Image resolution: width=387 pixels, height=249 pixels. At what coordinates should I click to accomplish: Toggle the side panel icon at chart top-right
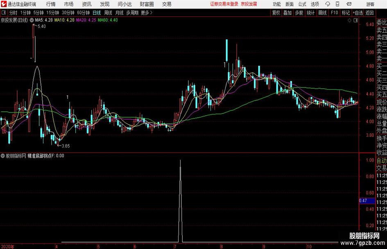point(355,20)
